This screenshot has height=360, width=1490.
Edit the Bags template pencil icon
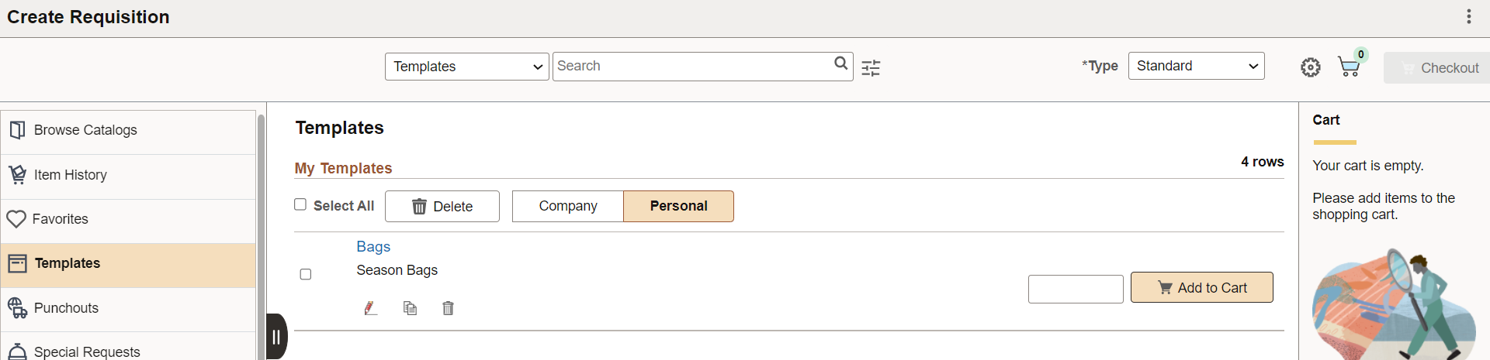tap(371, 308)
